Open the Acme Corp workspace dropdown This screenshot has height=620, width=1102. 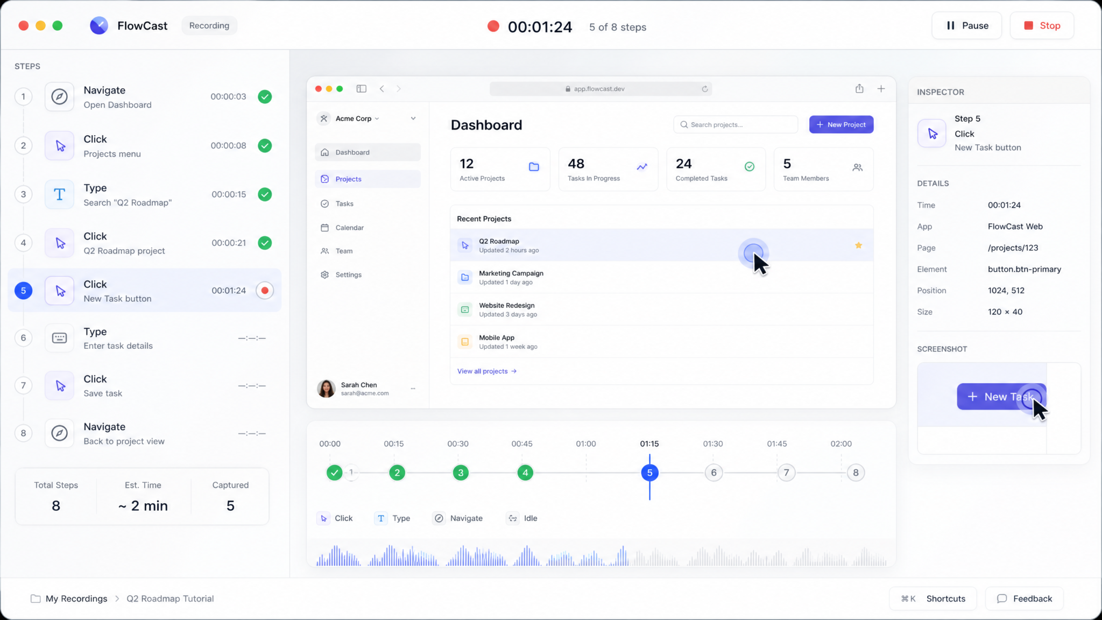point(357,118)
